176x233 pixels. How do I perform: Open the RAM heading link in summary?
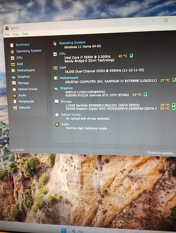click(63, 68)
